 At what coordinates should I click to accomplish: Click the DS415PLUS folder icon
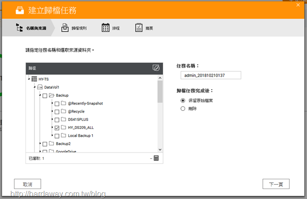63,119
